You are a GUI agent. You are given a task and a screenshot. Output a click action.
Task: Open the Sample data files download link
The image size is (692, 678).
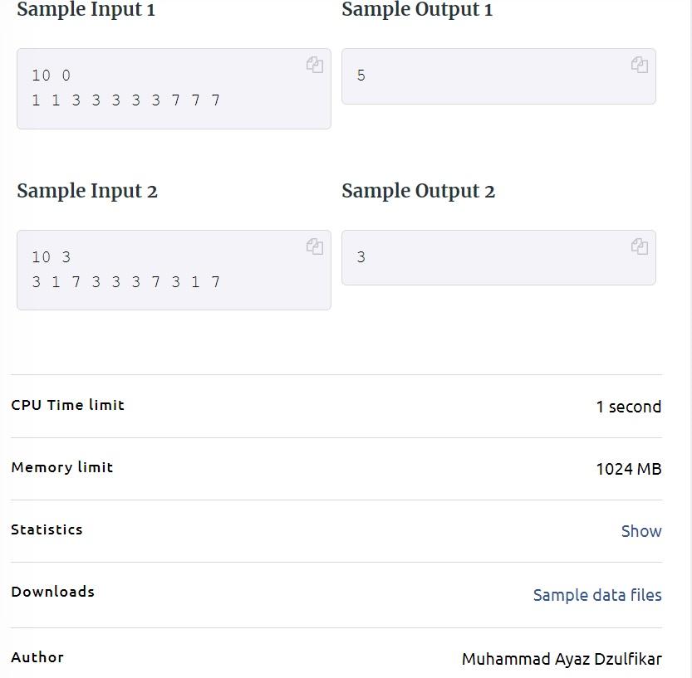tap(597, 595)
